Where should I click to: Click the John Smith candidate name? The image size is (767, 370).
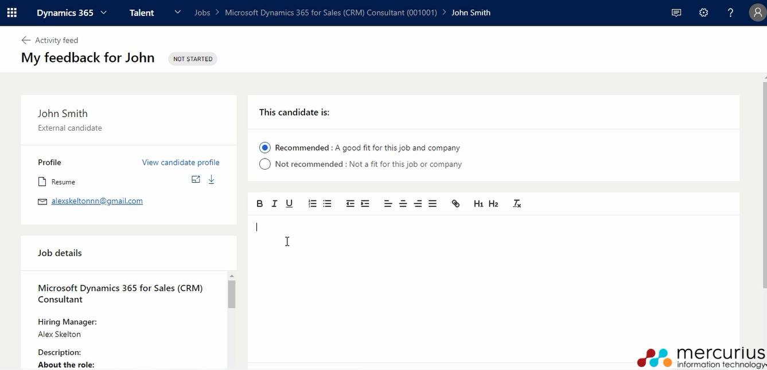pos(63,113)
